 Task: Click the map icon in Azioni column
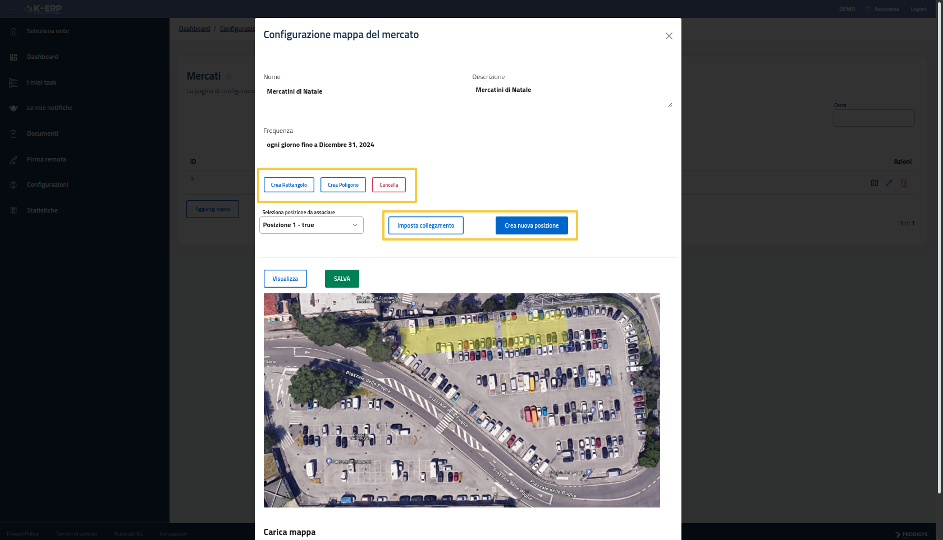click(874, 183)
